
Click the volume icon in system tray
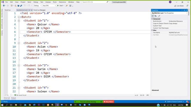171,105
